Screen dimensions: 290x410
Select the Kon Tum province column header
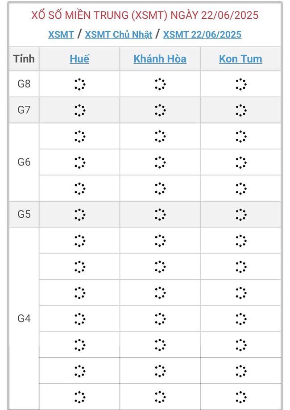pyautogui.click(x=240, y=59)
